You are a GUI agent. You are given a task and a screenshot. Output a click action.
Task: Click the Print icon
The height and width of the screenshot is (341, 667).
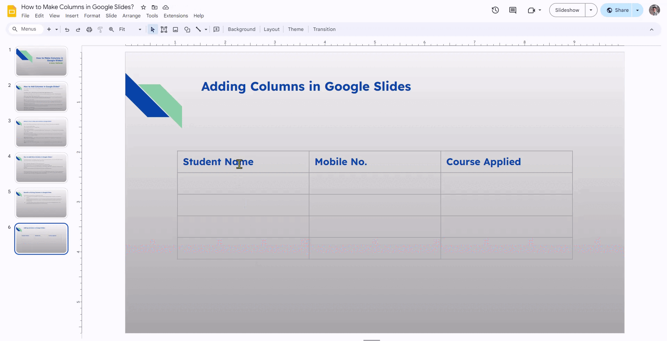click(89, 30)
